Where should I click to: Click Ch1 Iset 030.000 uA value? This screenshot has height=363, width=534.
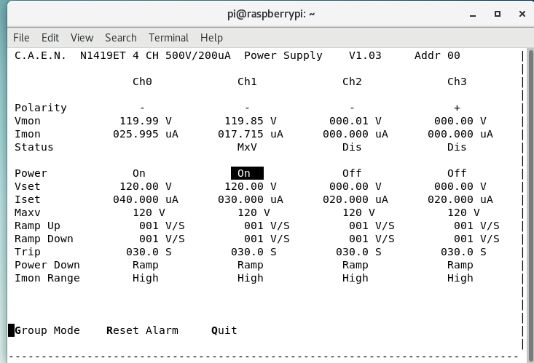tap(251, 199)
